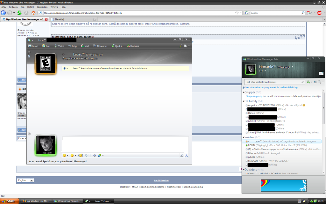
Task: Collapse the Insiders contact group
Action: tap(244, 137)
